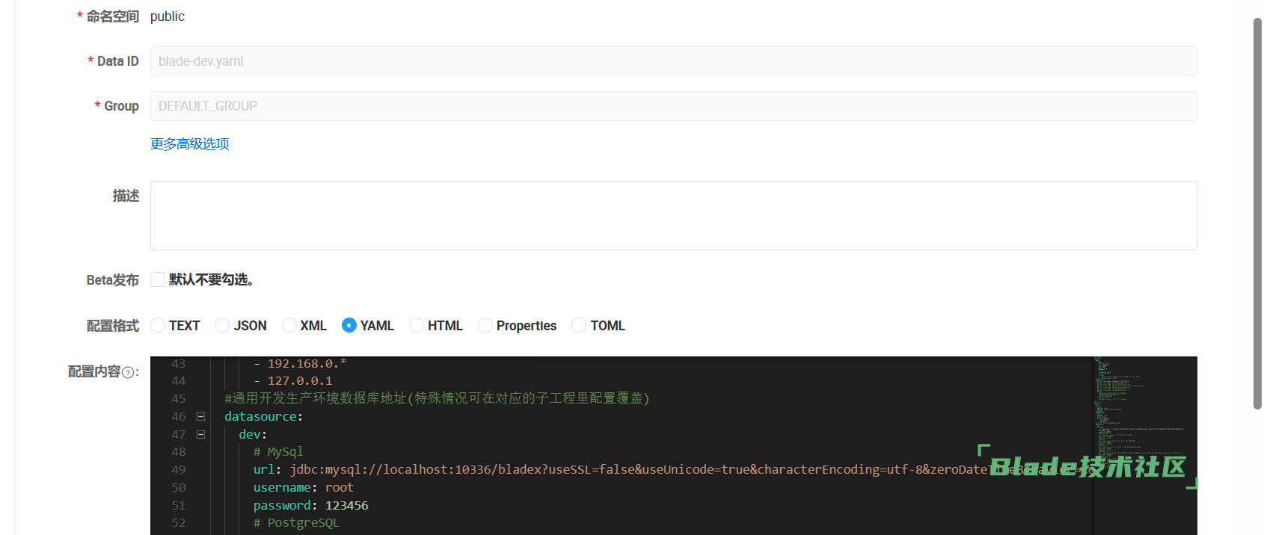Enable the Beta发布 checkbox

pos(158,279)
